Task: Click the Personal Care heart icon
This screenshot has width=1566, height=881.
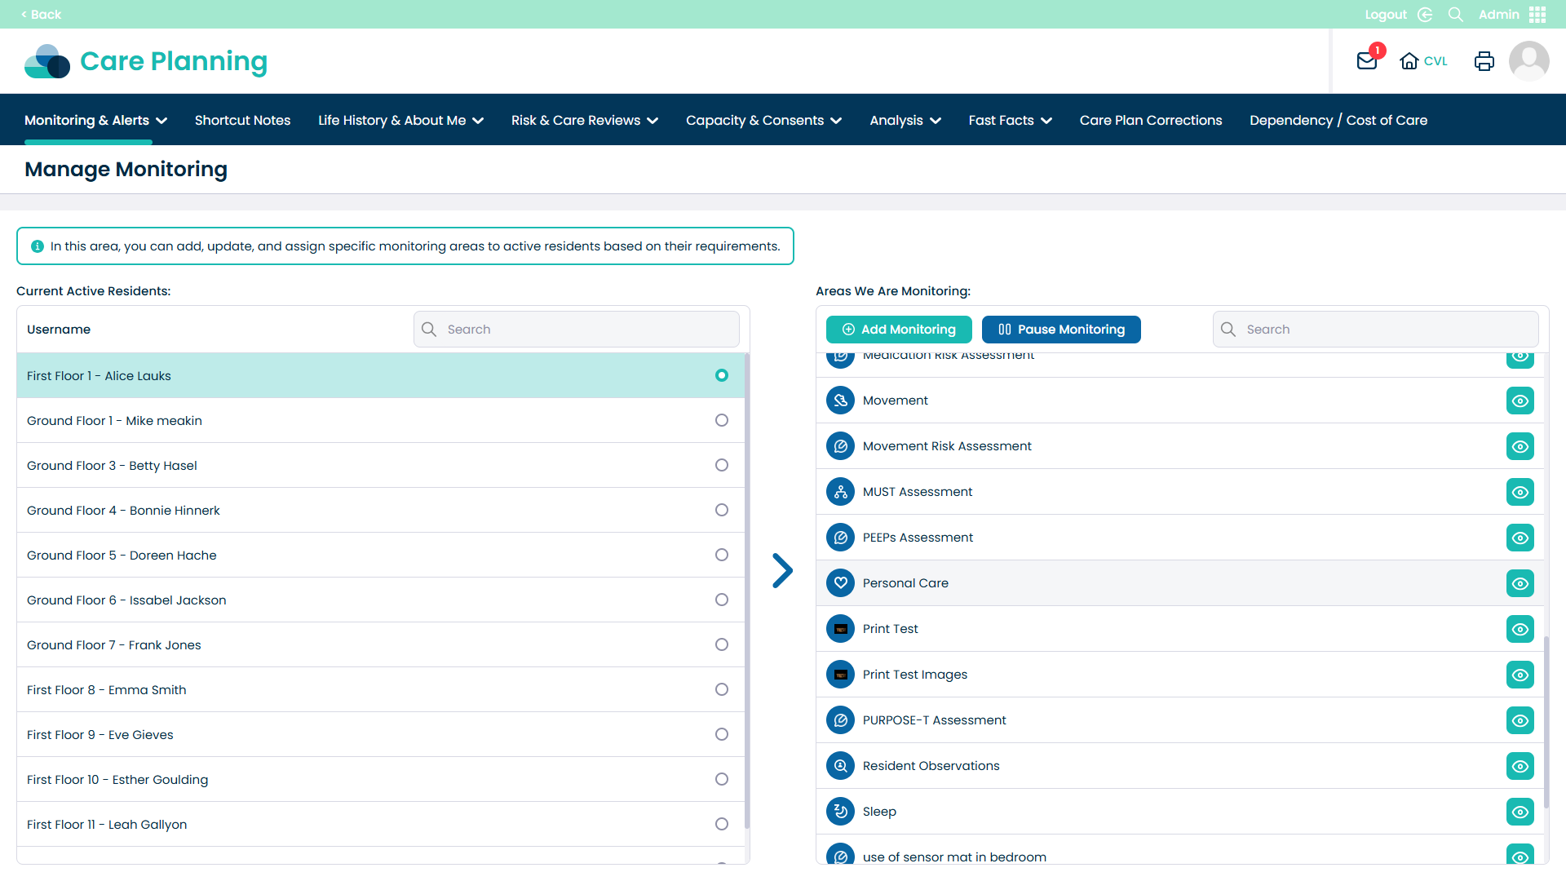Action: pyautogui.click(x=840, y=583)
